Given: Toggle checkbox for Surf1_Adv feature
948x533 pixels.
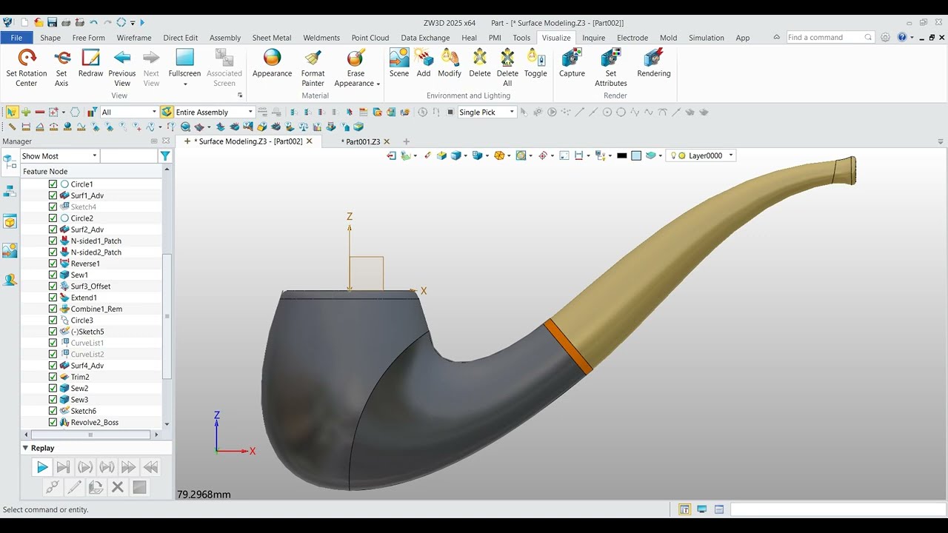Looking at the screenshot, I should (x=53, y=195).
